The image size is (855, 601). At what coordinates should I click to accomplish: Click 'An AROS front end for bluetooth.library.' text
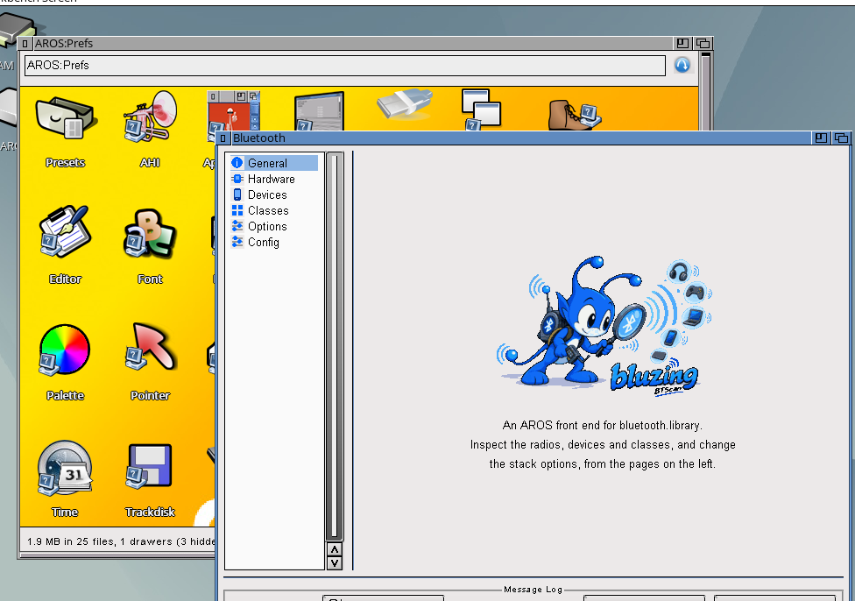coord(602,426)
